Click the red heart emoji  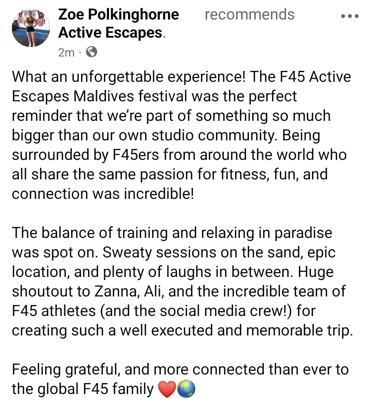(167, 389)
